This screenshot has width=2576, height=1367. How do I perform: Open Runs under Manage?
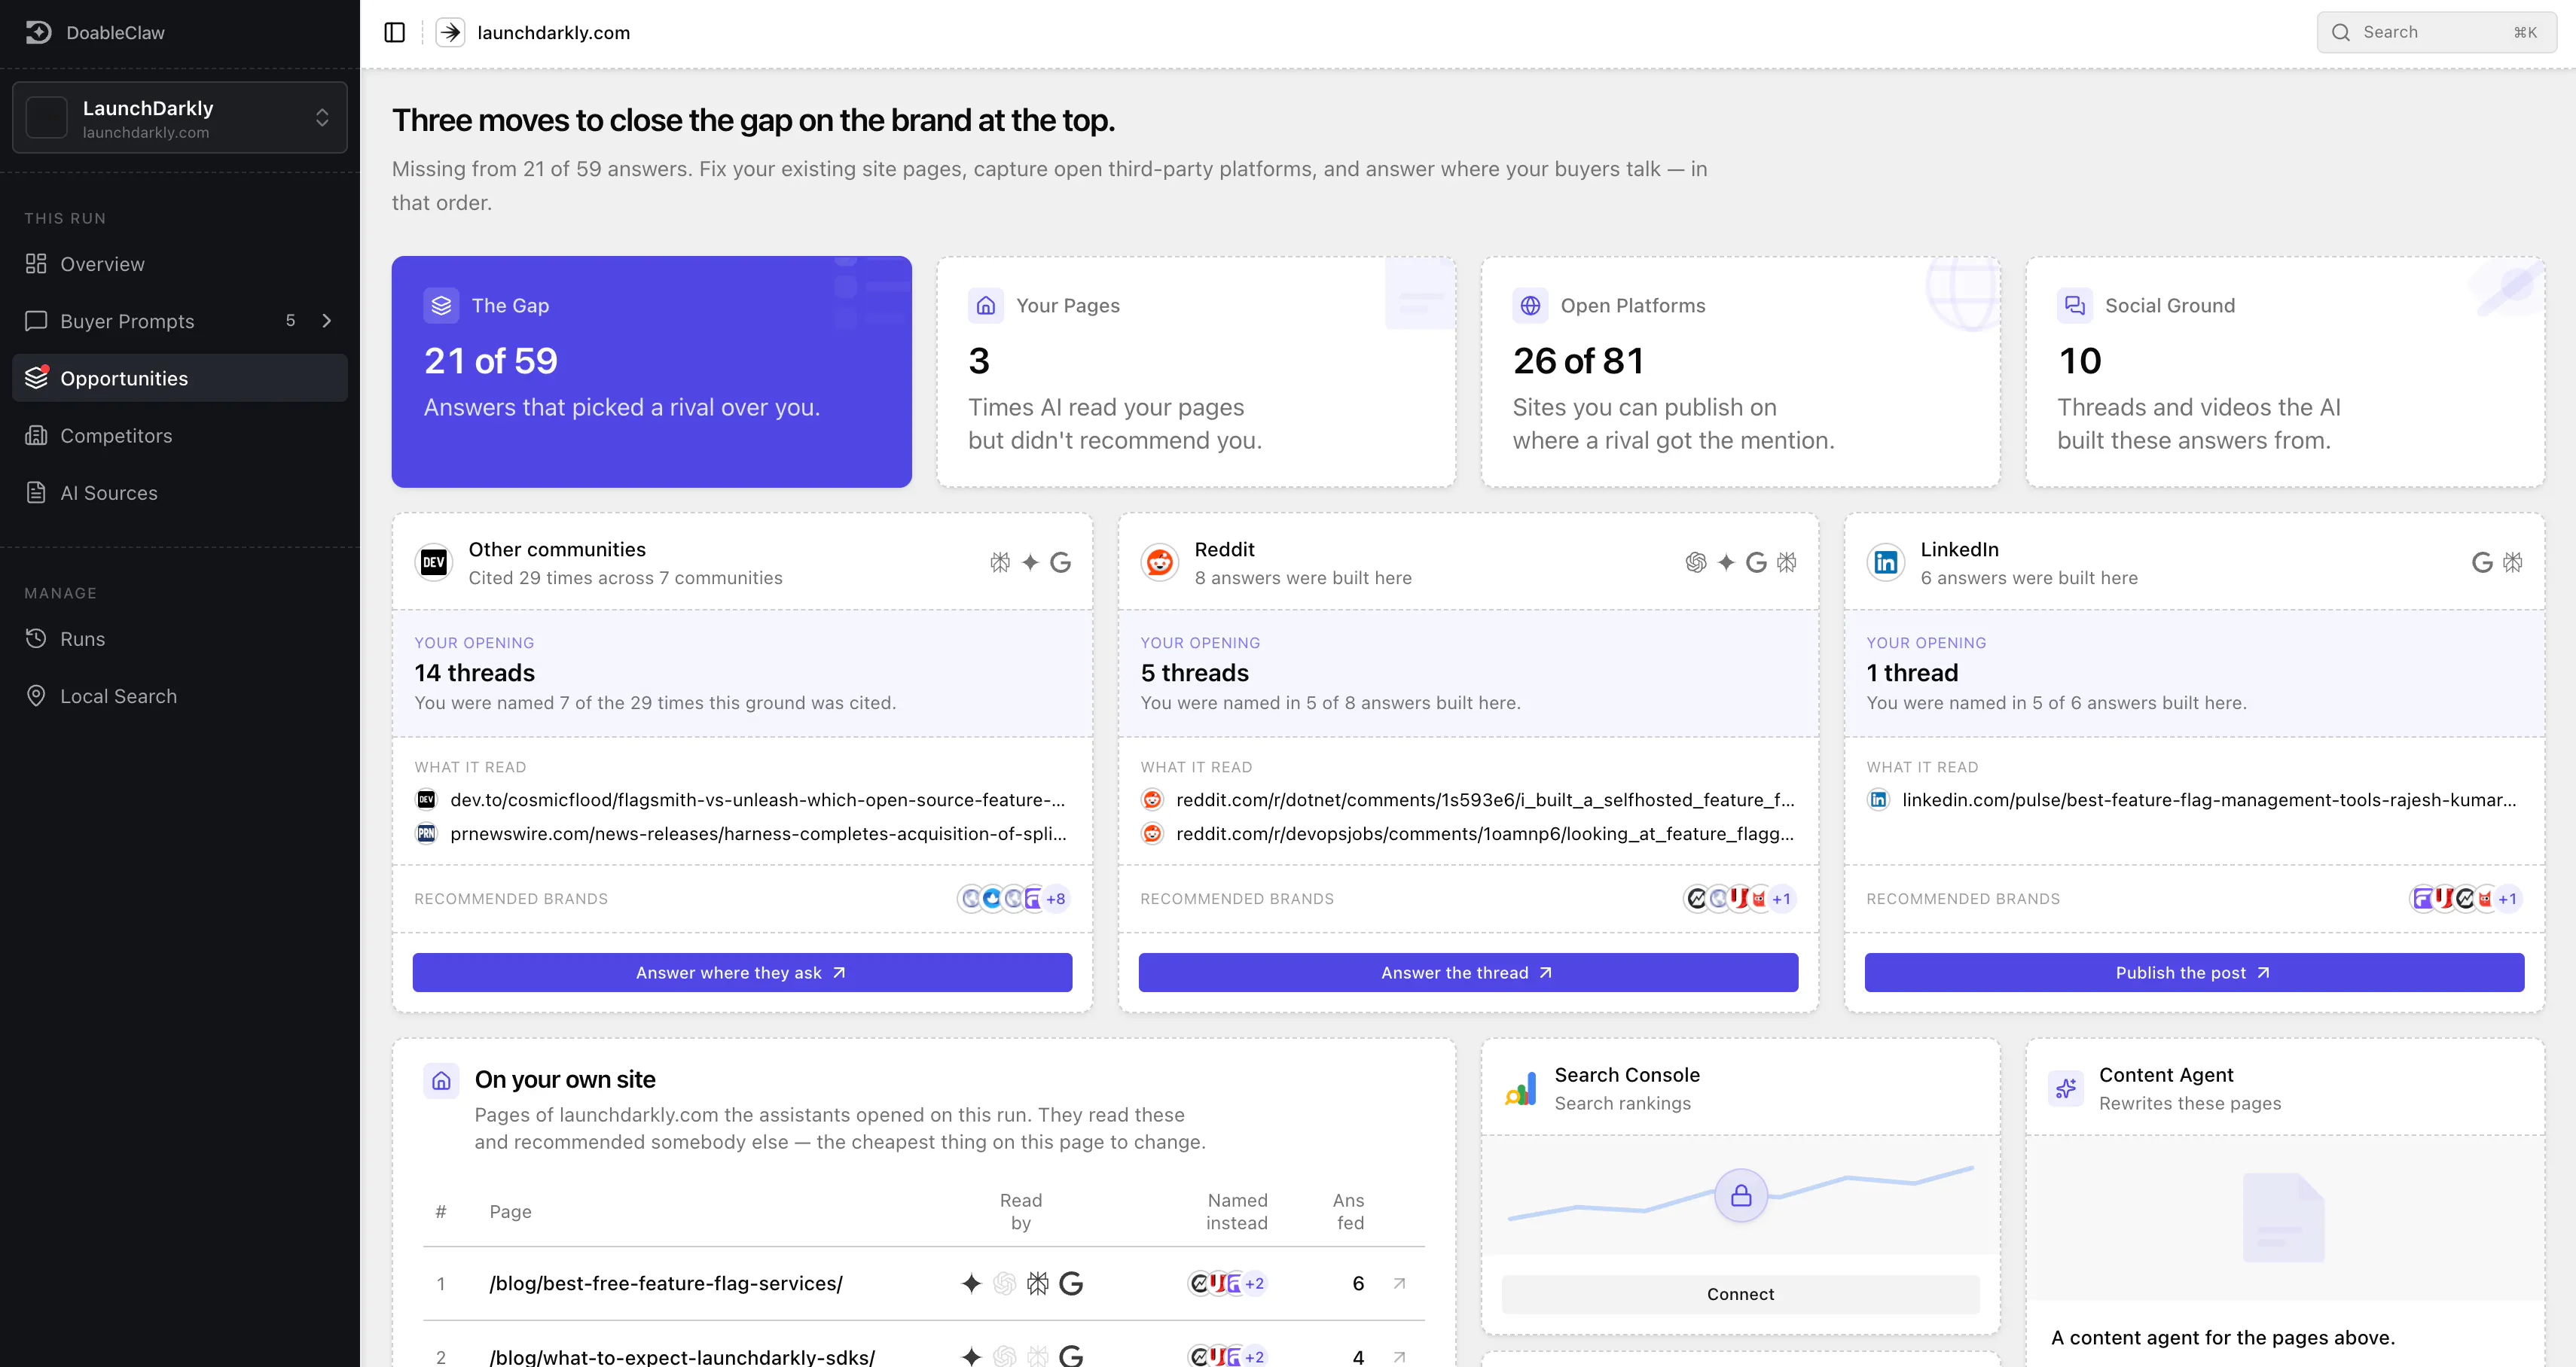180,638
